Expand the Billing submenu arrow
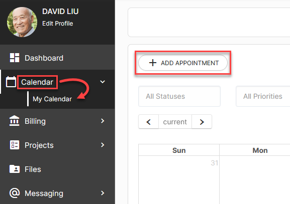Image resolution: width=290 pixels, height=204 pixels. (103, 121)
